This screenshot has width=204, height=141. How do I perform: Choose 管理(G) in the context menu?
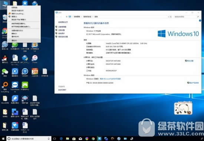[14, 17]
